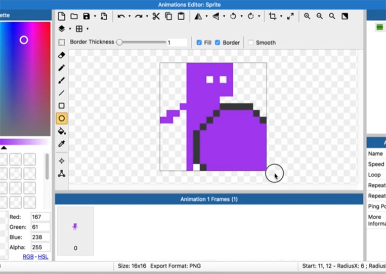Copy selection with the copy icon
Image resolution: width=386 pixels, height=274 pixels.
168,16
